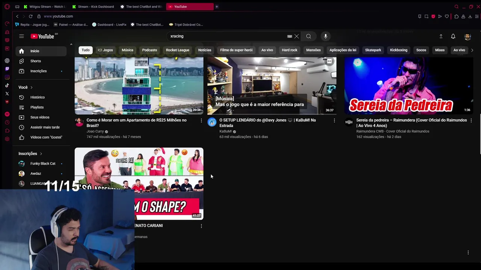
Task: Open options for Joao Curry apartment video
Action: pos(201,120)
